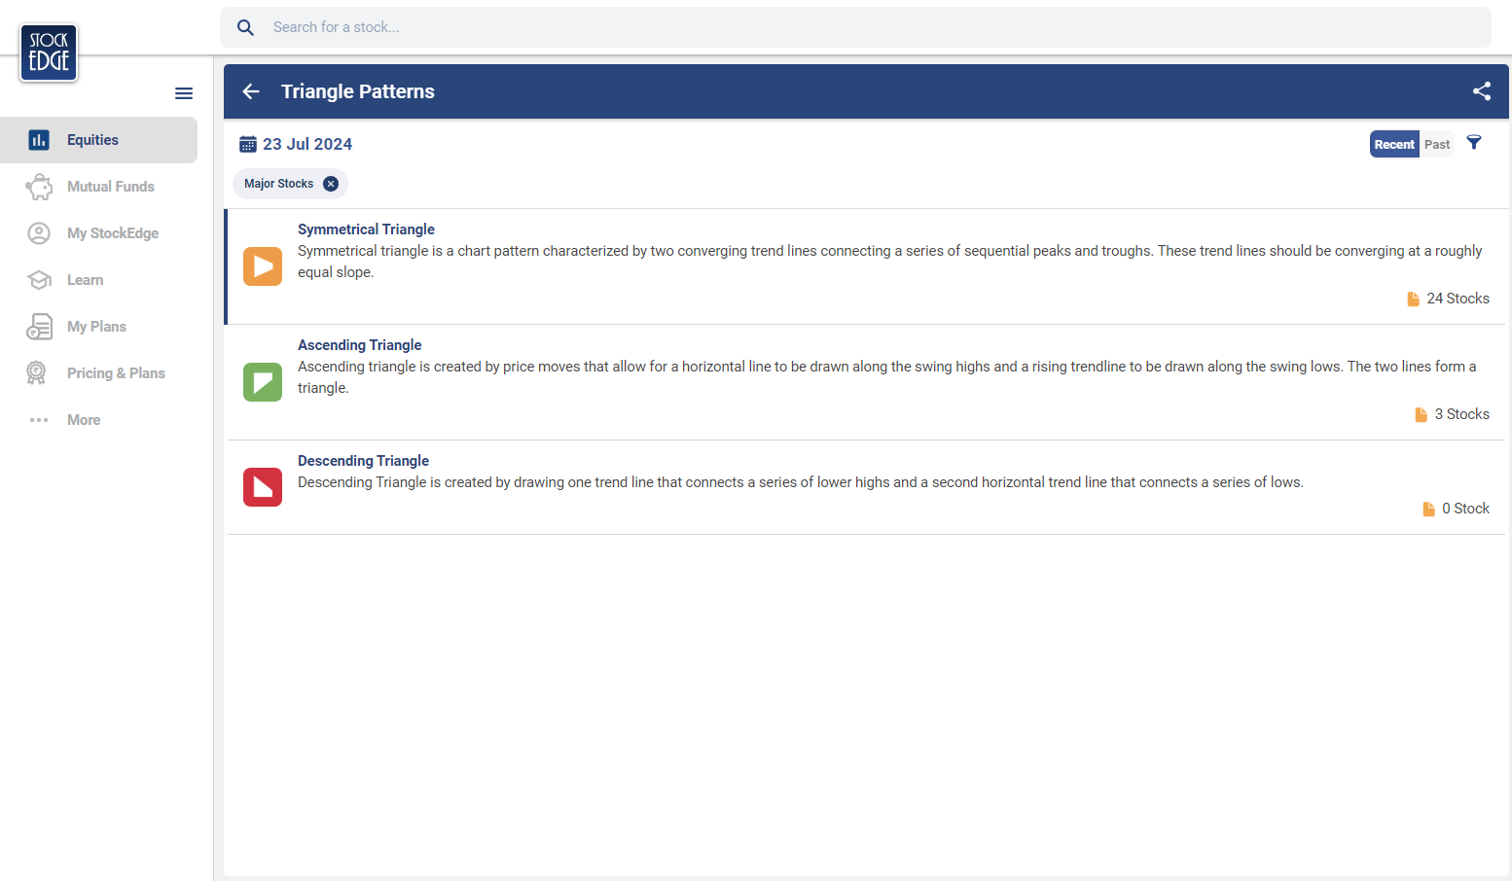The width and height of the screenshot is (1512, 881).
Task: Click the calendar icon beside the date
Action: pos(248,144)
